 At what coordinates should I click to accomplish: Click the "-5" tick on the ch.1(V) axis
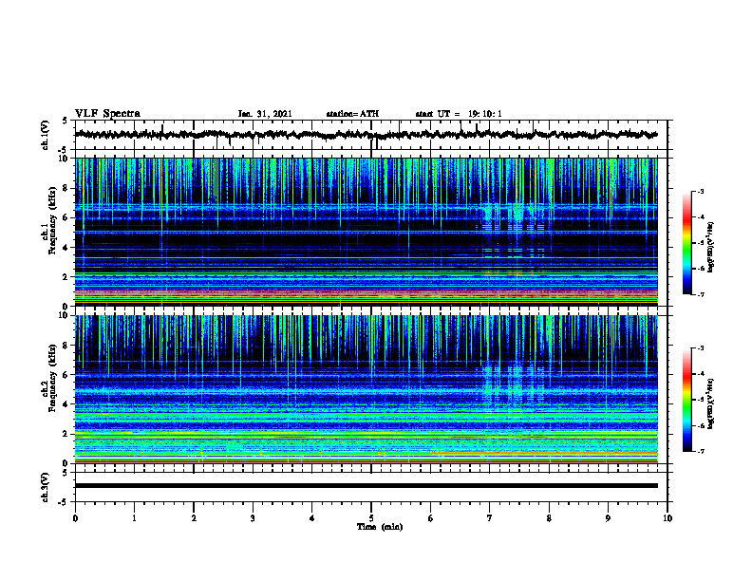(x=64, y=150)
